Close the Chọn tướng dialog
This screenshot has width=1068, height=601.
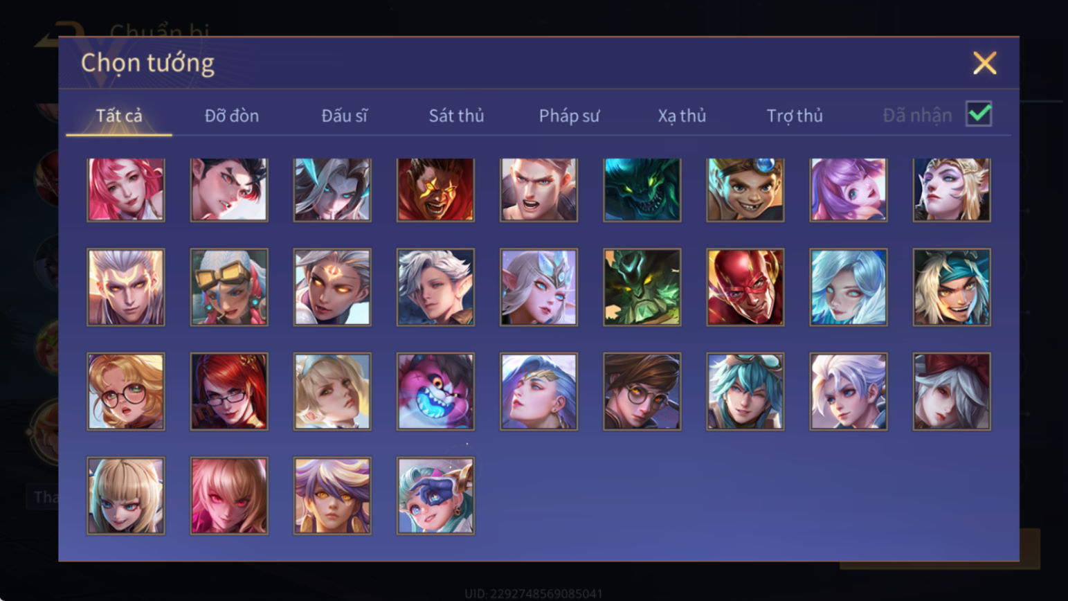point(984,63)
